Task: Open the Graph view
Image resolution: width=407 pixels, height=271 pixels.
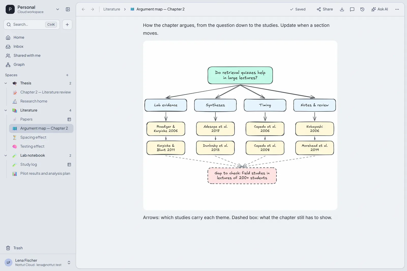Action: pos(38,65)
